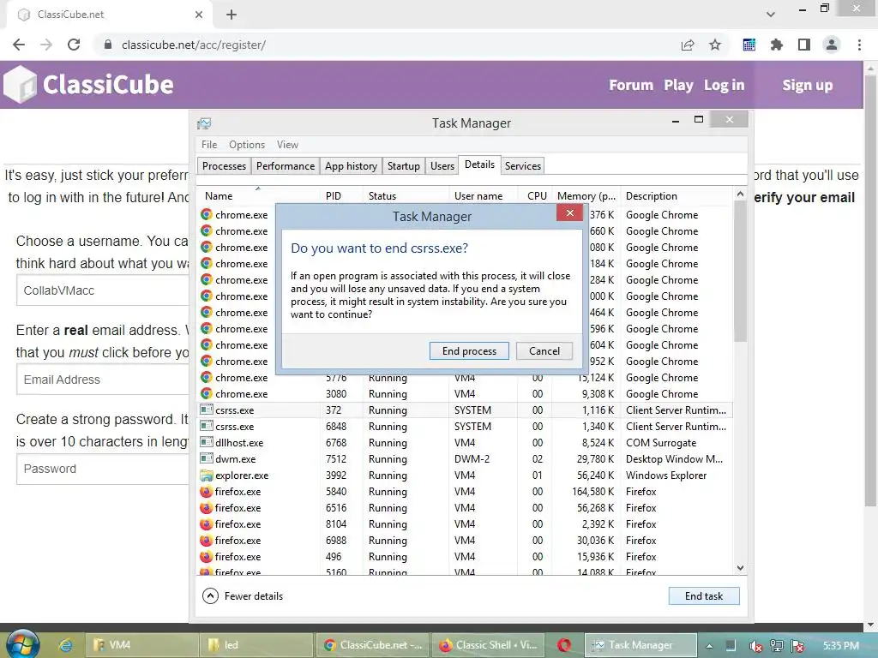The height and width of the screenshot is (658, 878).
Task: Share this page from the address bar
Action: click(688, 45)
